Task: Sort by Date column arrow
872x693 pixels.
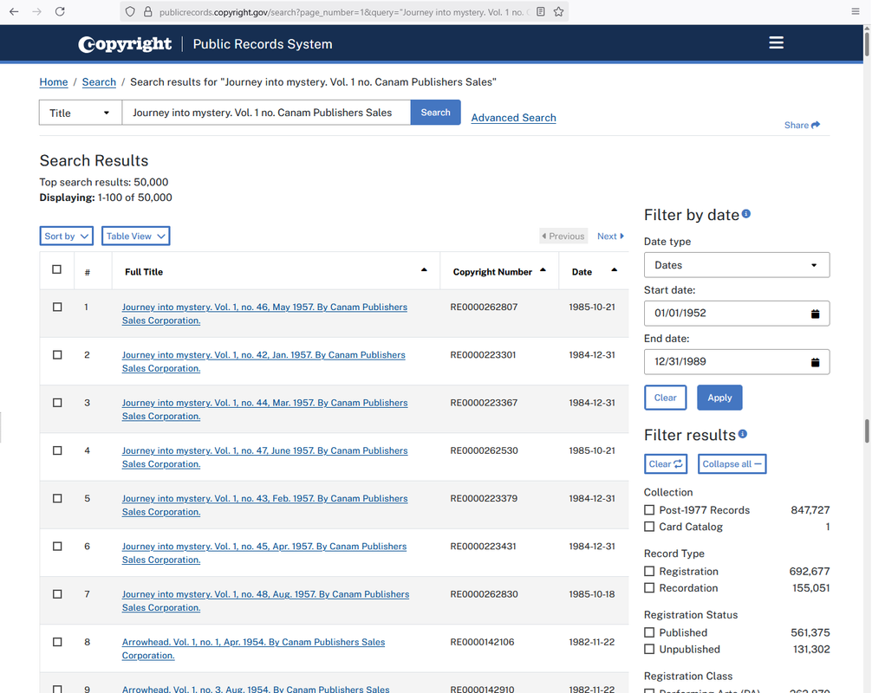Action: [615, 270]
